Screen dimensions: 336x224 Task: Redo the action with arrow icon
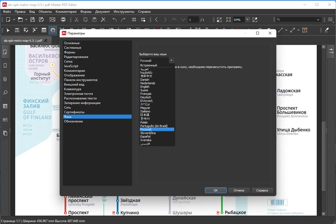pyautogui.click(x=123, y=20)
